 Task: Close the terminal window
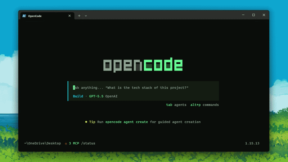click(264, 15)
